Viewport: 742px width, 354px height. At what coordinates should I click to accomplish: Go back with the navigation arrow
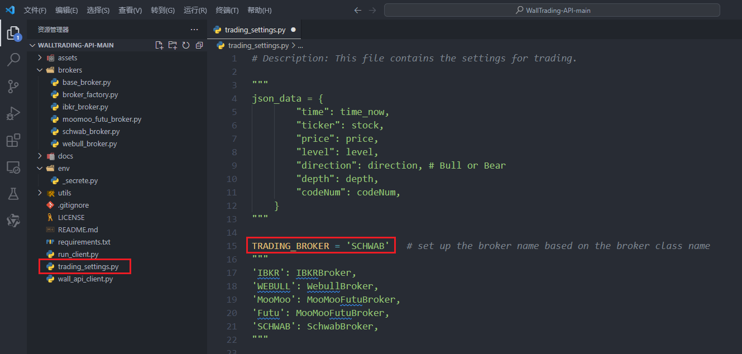tap(358, 10)
